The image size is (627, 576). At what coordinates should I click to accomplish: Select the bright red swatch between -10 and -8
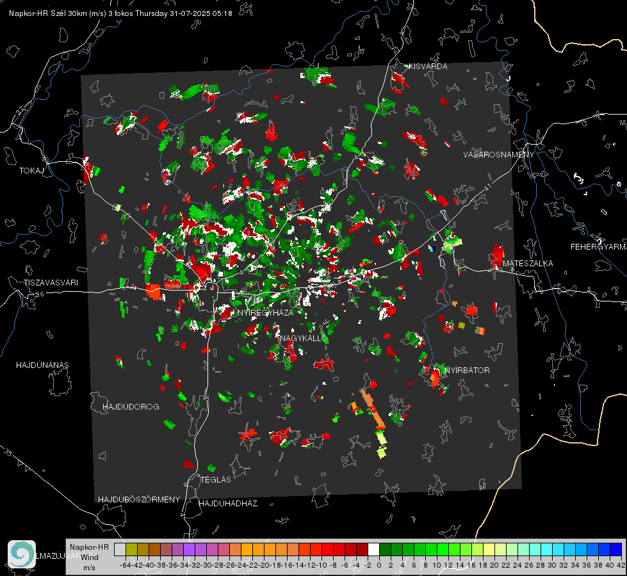(x=327, y=549)
